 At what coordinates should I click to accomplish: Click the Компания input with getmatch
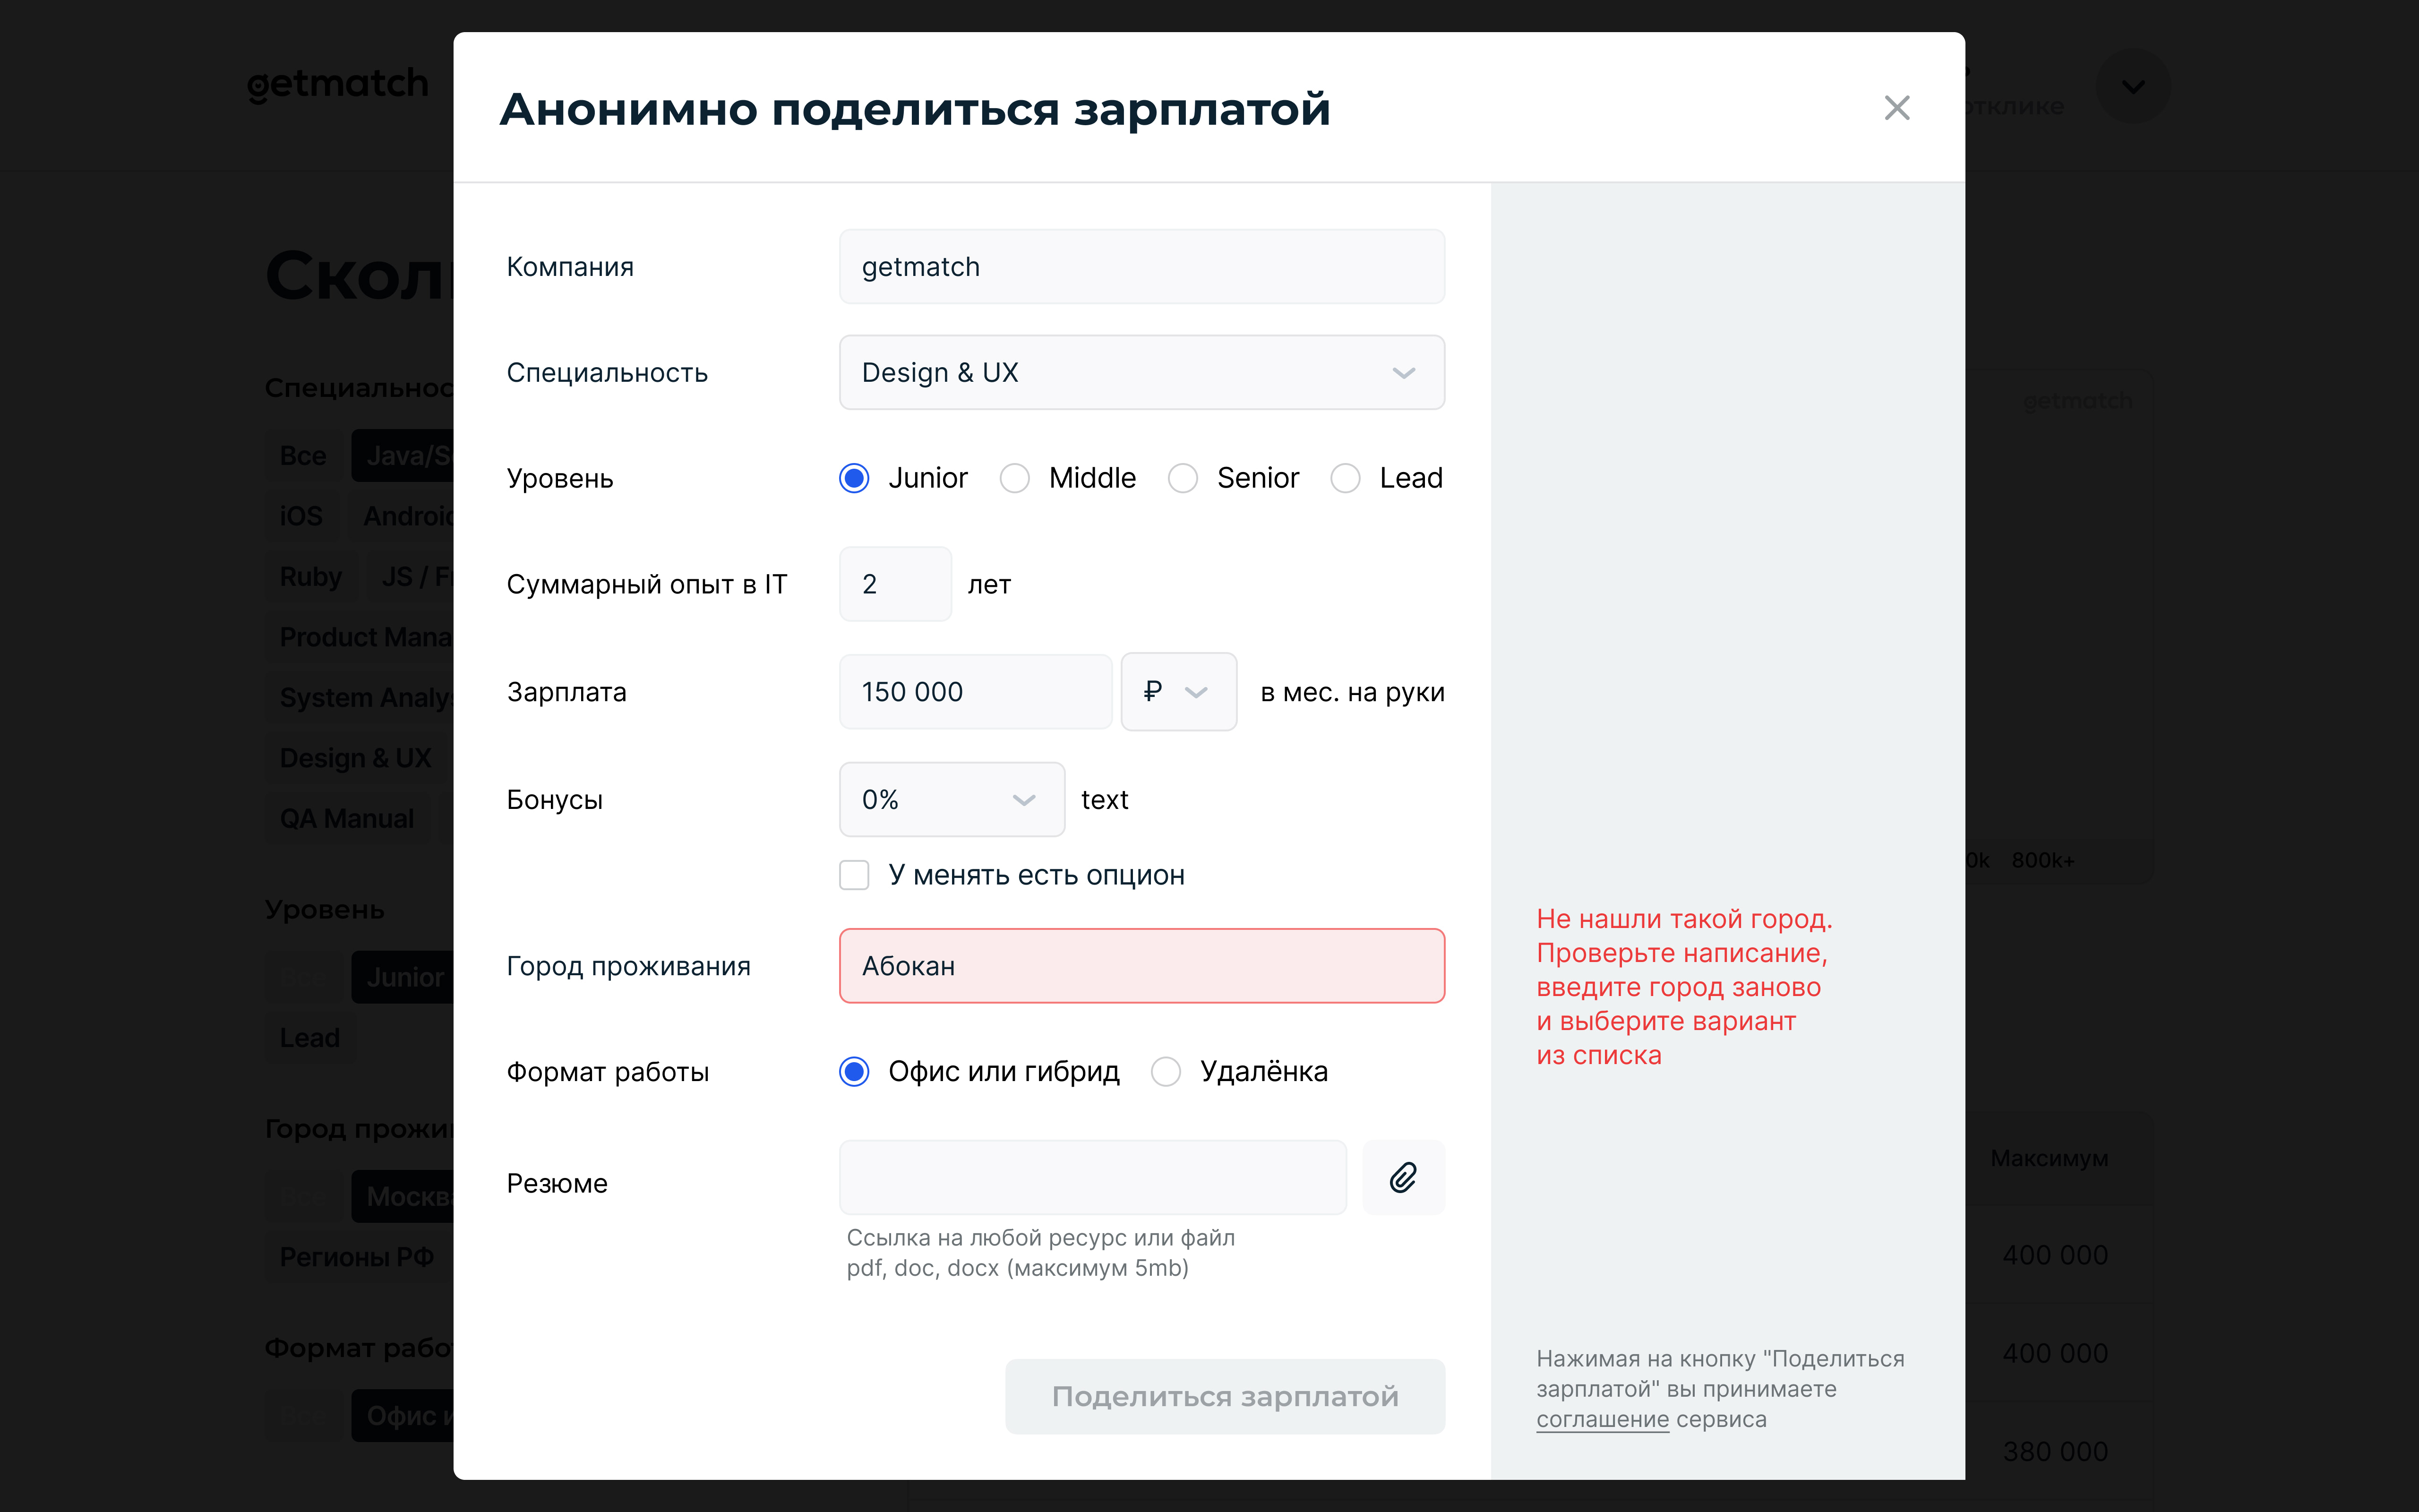tap(1141, 267)
